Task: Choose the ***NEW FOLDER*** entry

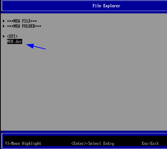Action: point(24,26)
